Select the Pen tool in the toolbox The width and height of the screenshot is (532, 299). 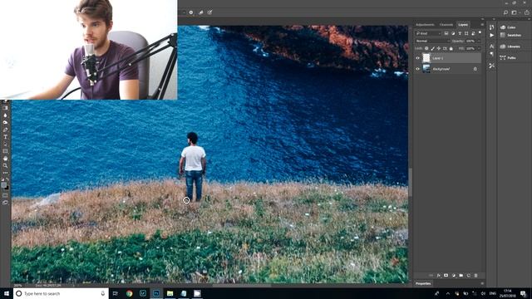click(x=5, y=130)
